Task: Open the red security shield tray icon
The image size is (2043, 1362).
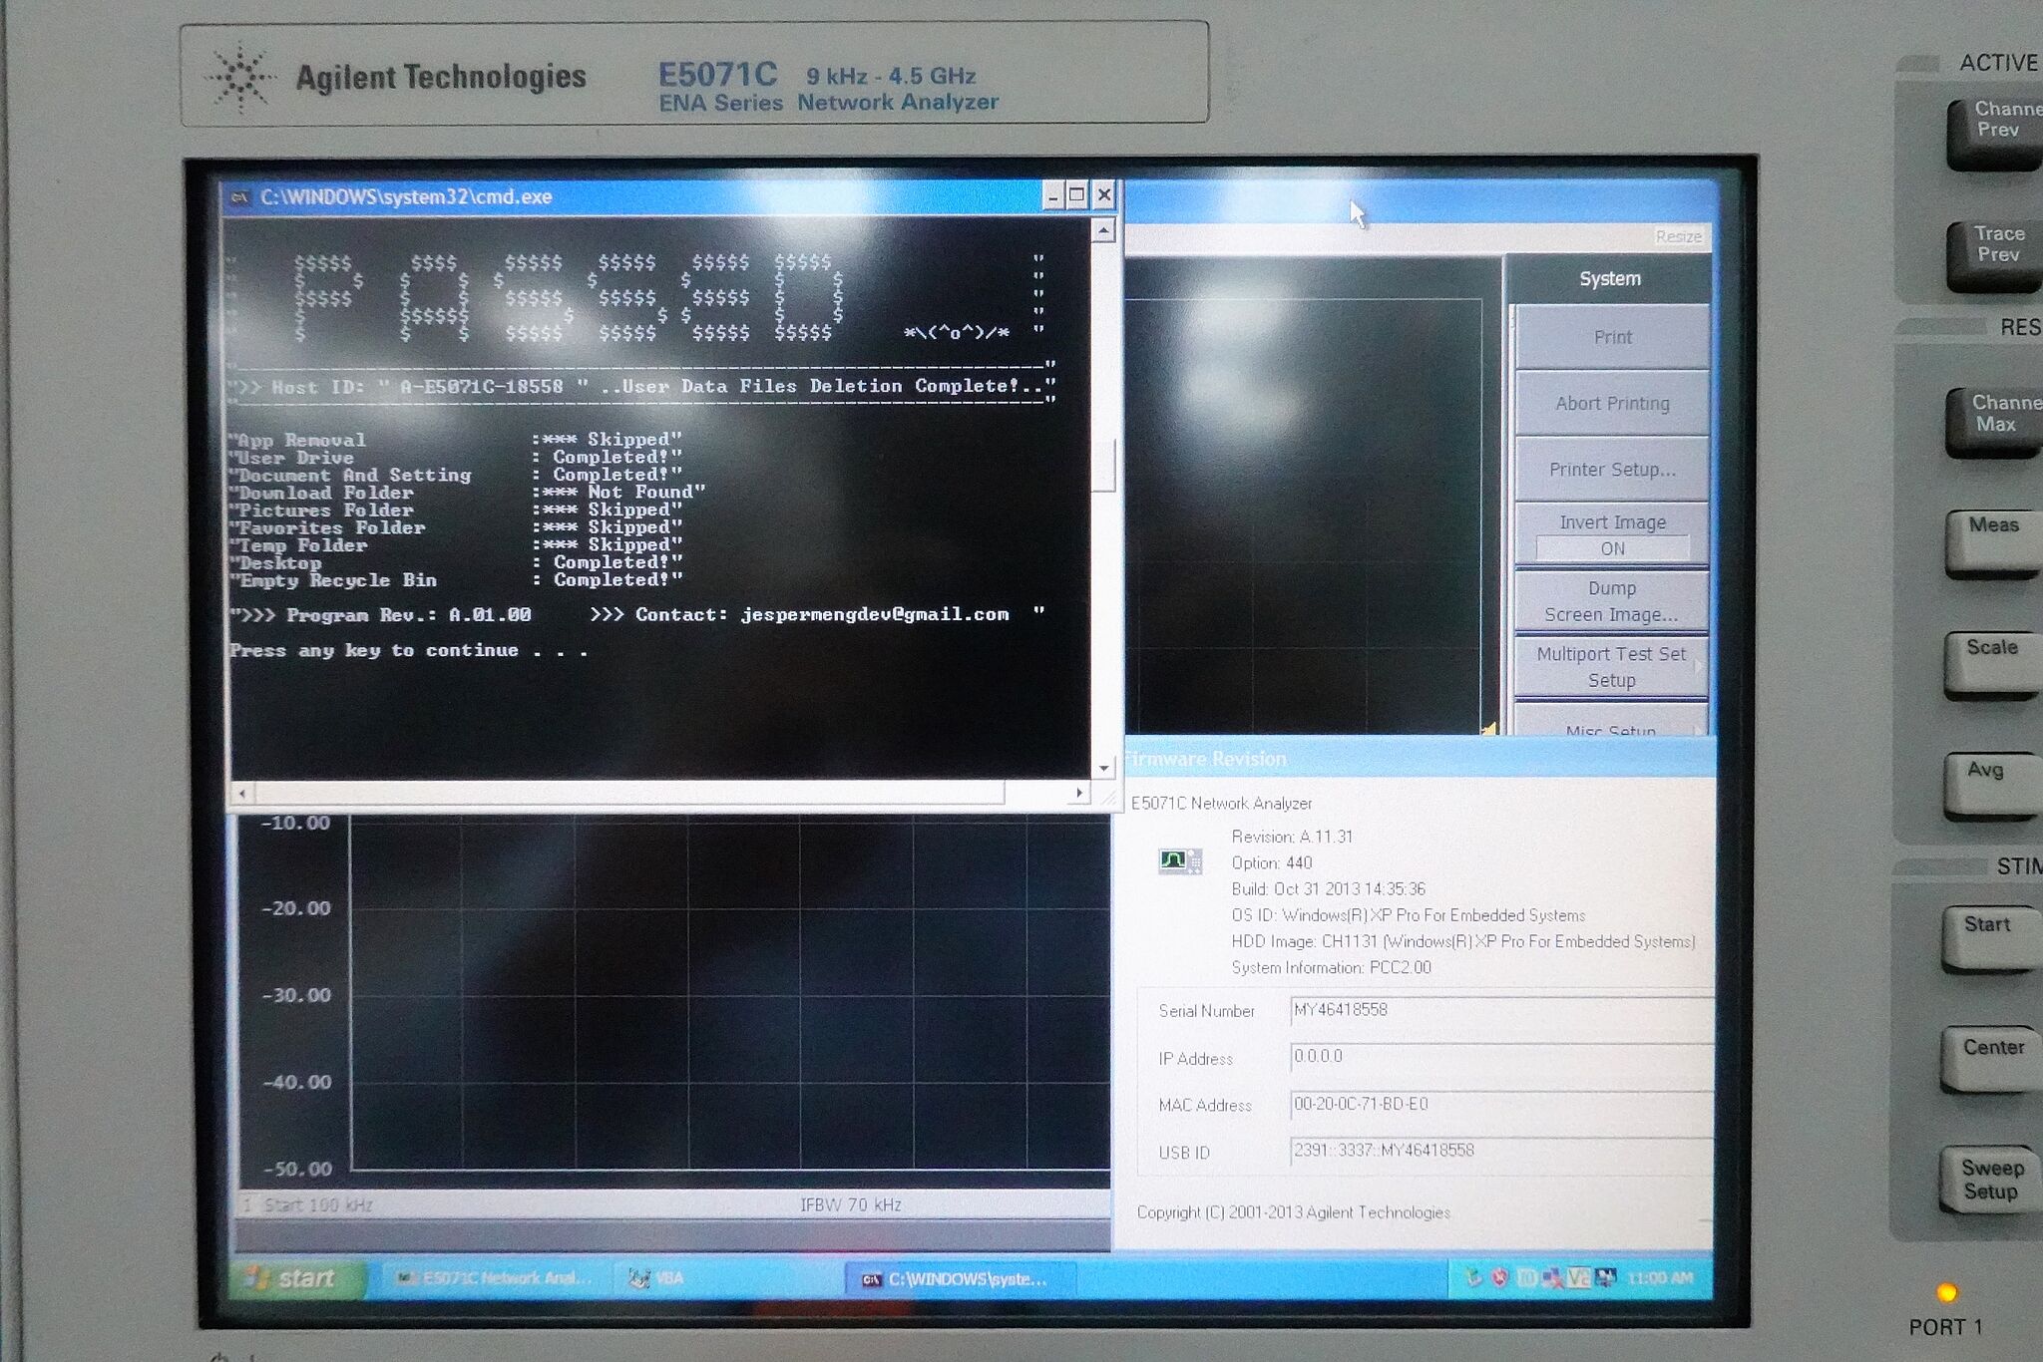Action: click(x=1499, y=1277)
